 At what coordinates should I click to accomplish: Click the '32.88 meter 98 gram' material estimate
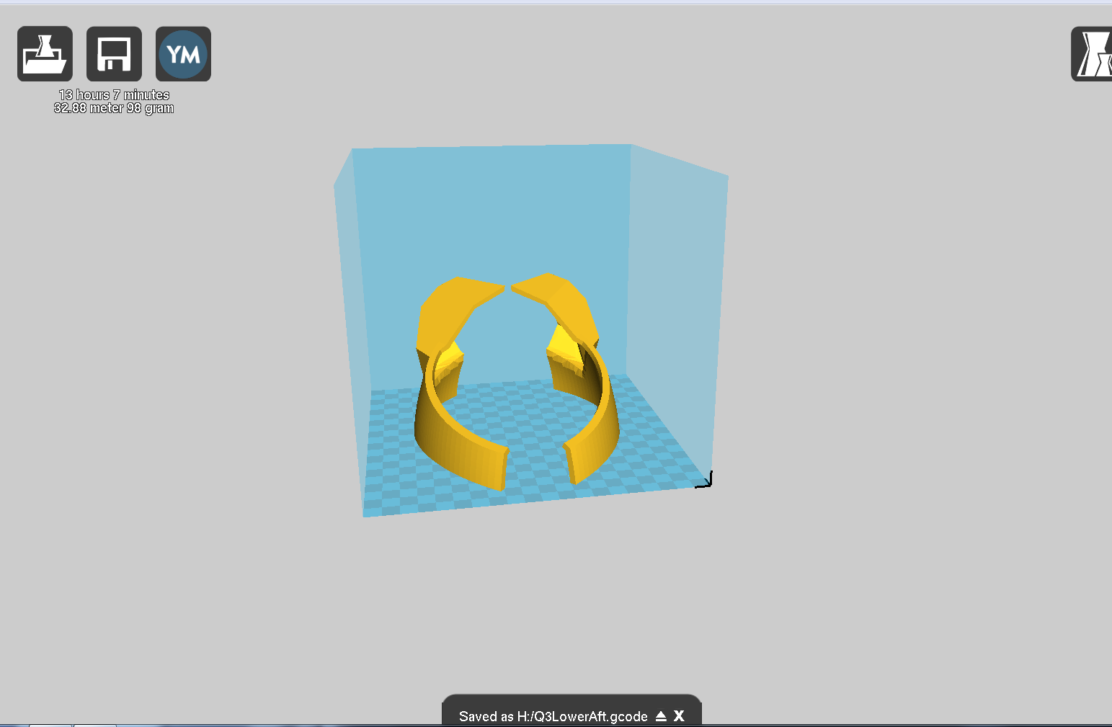coord(114,108)
